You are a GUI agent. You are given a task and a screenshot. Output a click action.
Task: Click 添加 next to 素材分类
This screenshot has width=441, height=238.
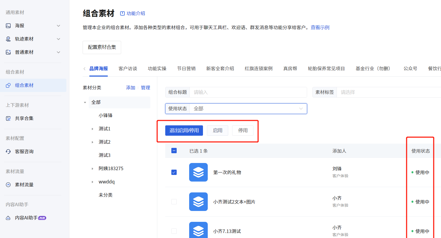click(131, 88)
